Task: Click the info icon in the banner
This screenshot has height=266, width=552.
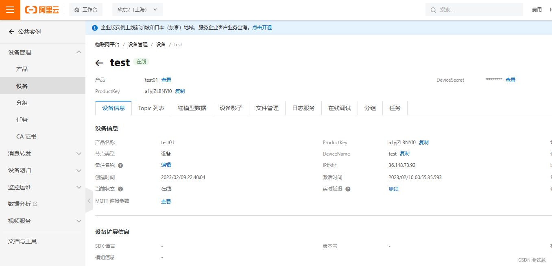Action: coord(95,28)
